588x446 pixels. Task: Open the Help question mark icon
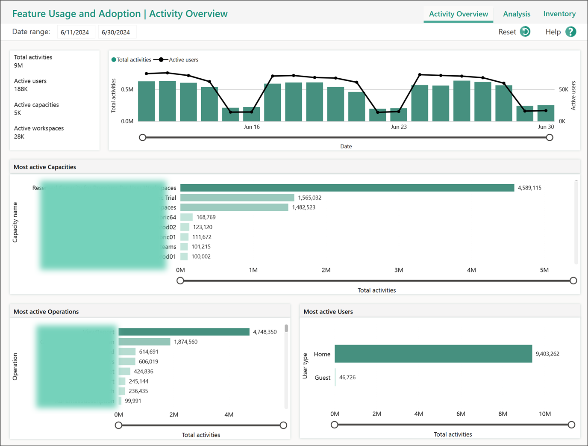(x=570, y=32)
